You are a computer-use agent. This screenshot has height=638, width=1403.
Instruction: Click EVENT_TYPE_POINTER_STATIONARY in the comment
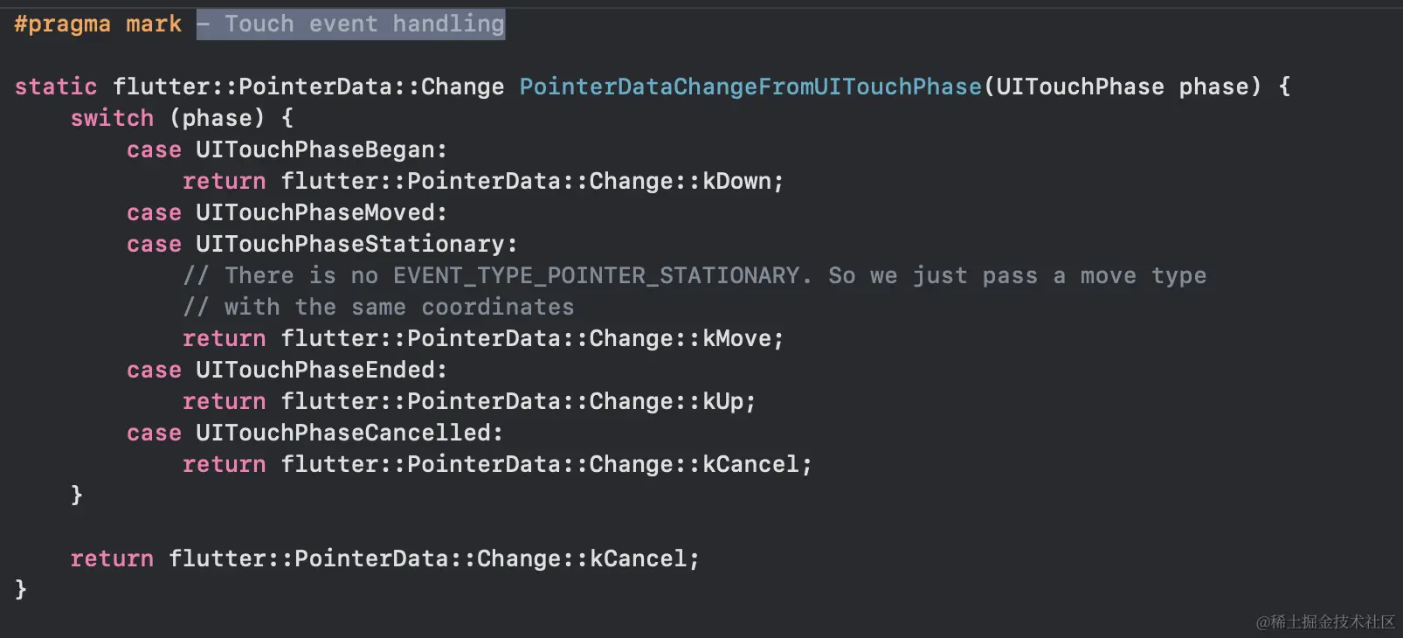click(596, 275)
